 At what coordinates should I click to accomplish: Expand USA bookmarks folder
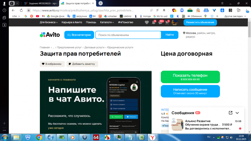(16, 16)
